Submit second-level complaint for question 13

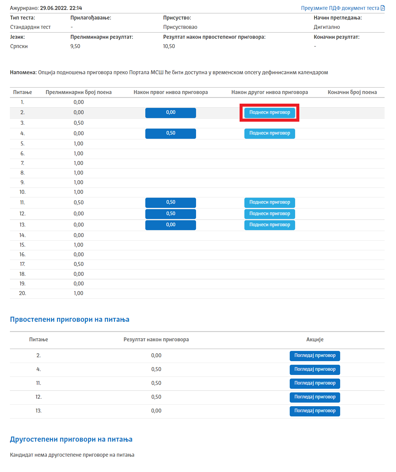point(270,225)
